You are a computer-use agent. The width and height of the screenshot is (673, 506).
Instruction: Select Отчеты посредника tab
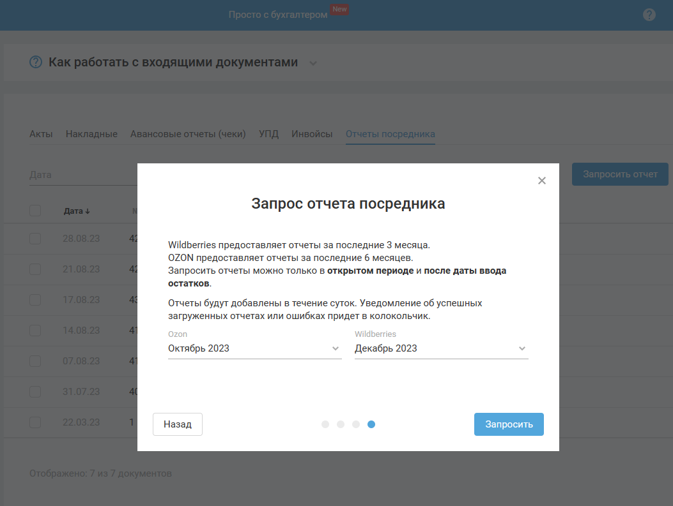point(390,134)
